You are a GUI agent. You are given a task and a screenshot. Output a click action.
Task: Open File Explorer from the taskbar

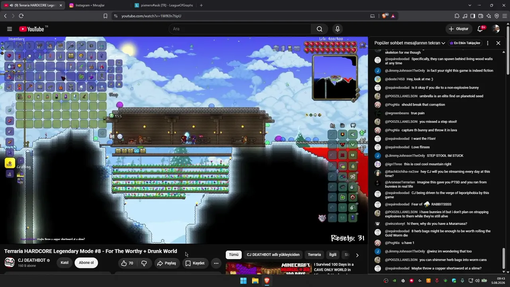pyautogui.click(x=255, y=281)
